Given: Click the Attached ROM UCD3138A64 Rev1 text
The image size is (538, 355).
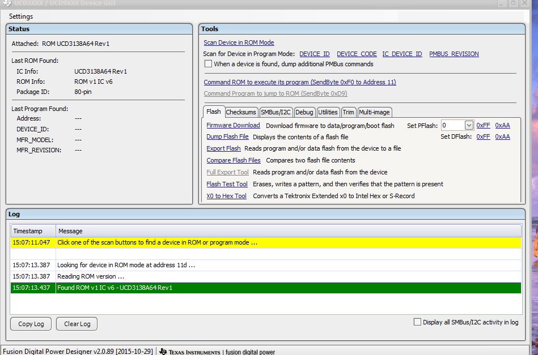Looking at the screenshot, I should (61, 44).
